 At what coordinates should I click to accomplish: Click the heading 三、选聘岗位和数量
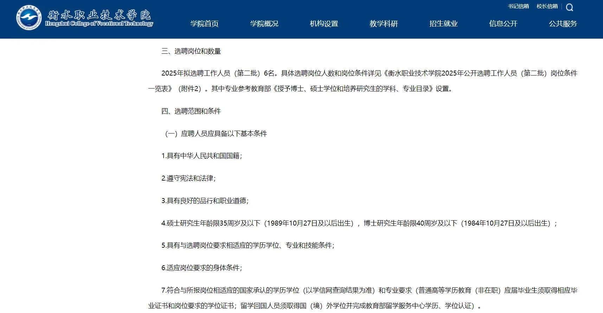coord(191,51)
